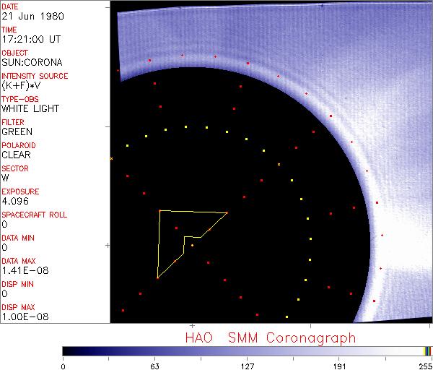Click the dark left end of the color bar
The image size is (433, 370).
coord(67,351)
